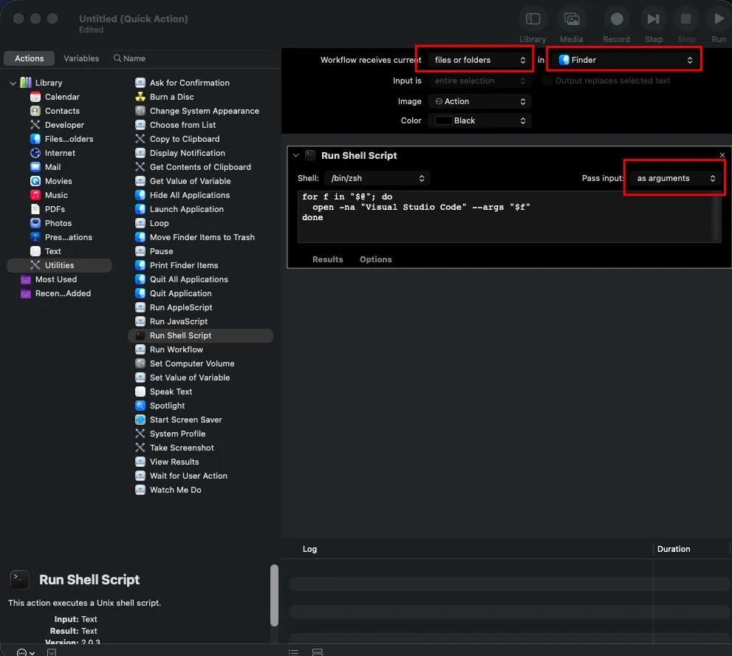Select the Take Screenshot action
Image resolution: width=732 pixels, height=656 pixels.
[x=182, y=447]
